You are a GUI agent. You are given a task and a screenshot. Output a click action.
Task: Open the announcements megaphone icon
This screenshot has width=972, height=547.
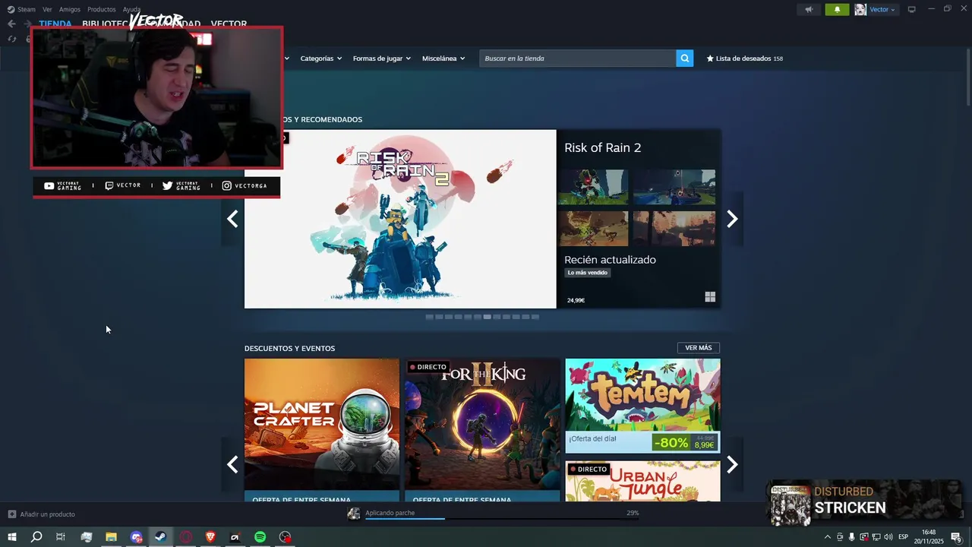(x=809, y=9)
